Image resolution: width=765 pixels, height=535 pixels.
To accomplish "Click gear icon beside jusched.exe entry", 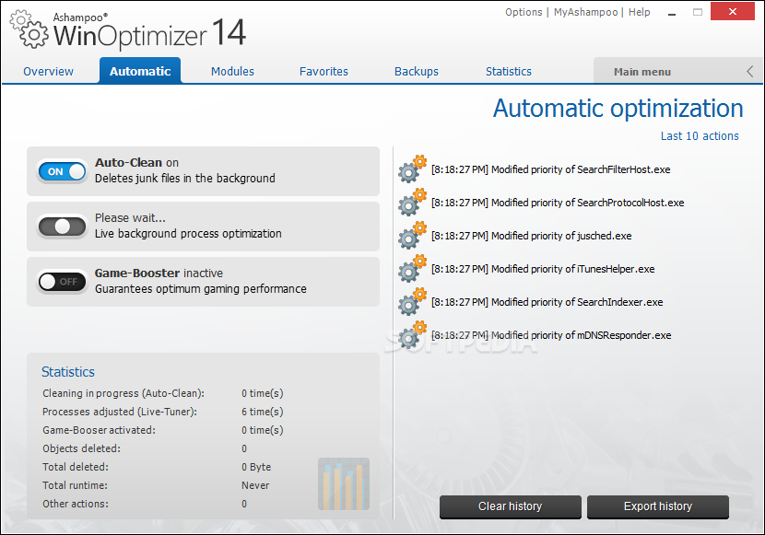I will point(412,236).
